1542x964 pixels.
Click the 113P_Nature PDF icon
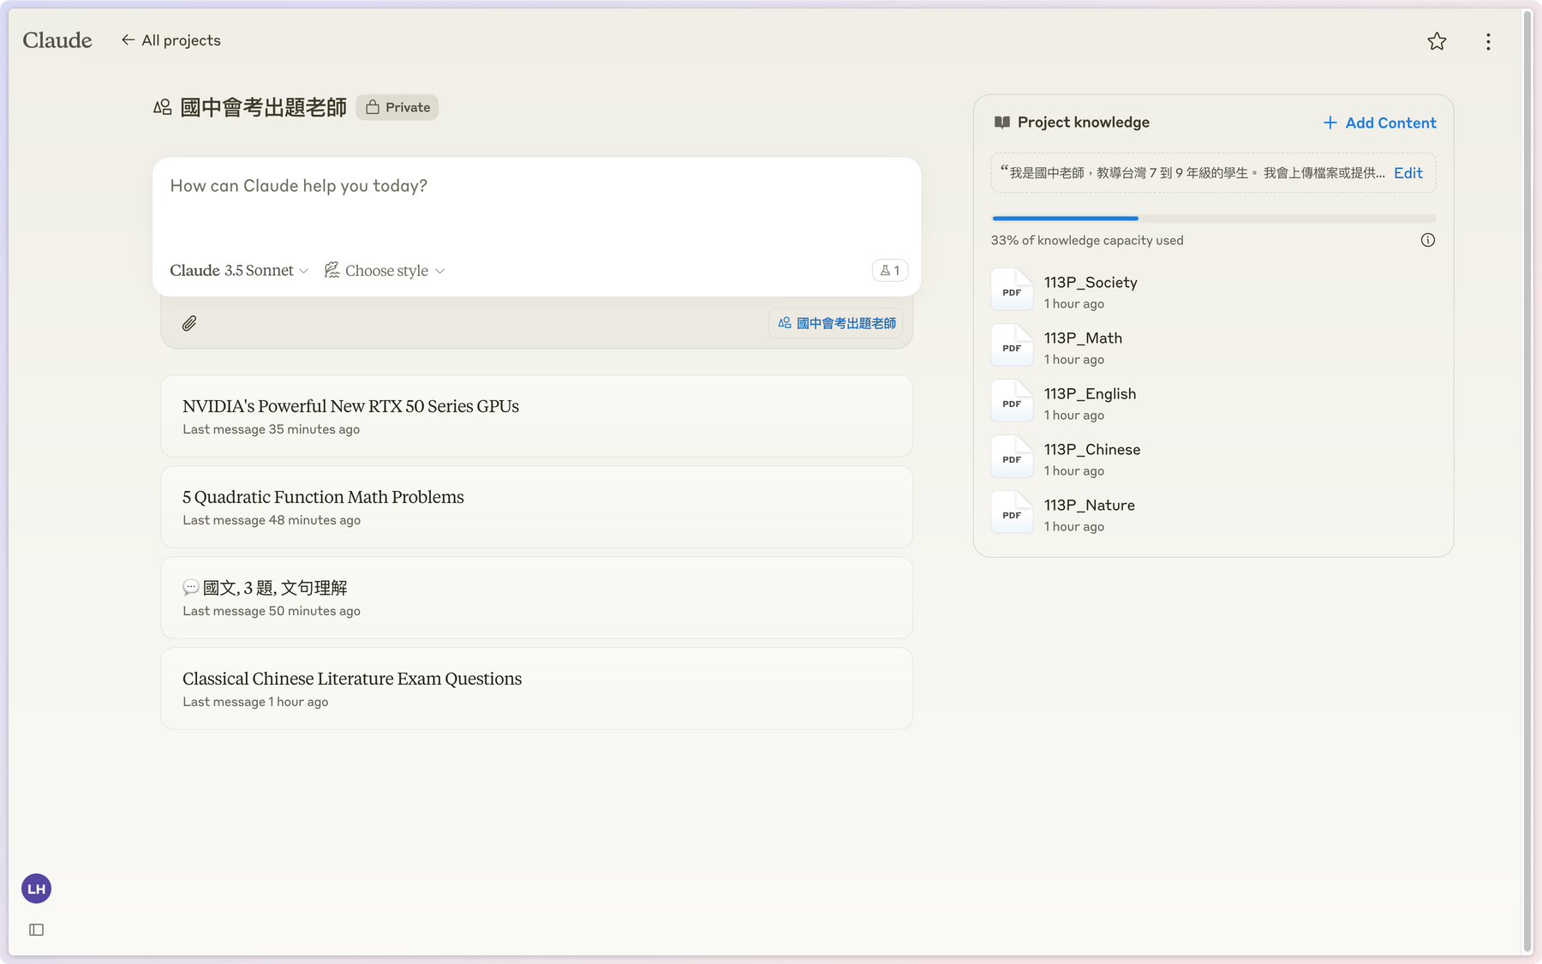point(1012,512)
